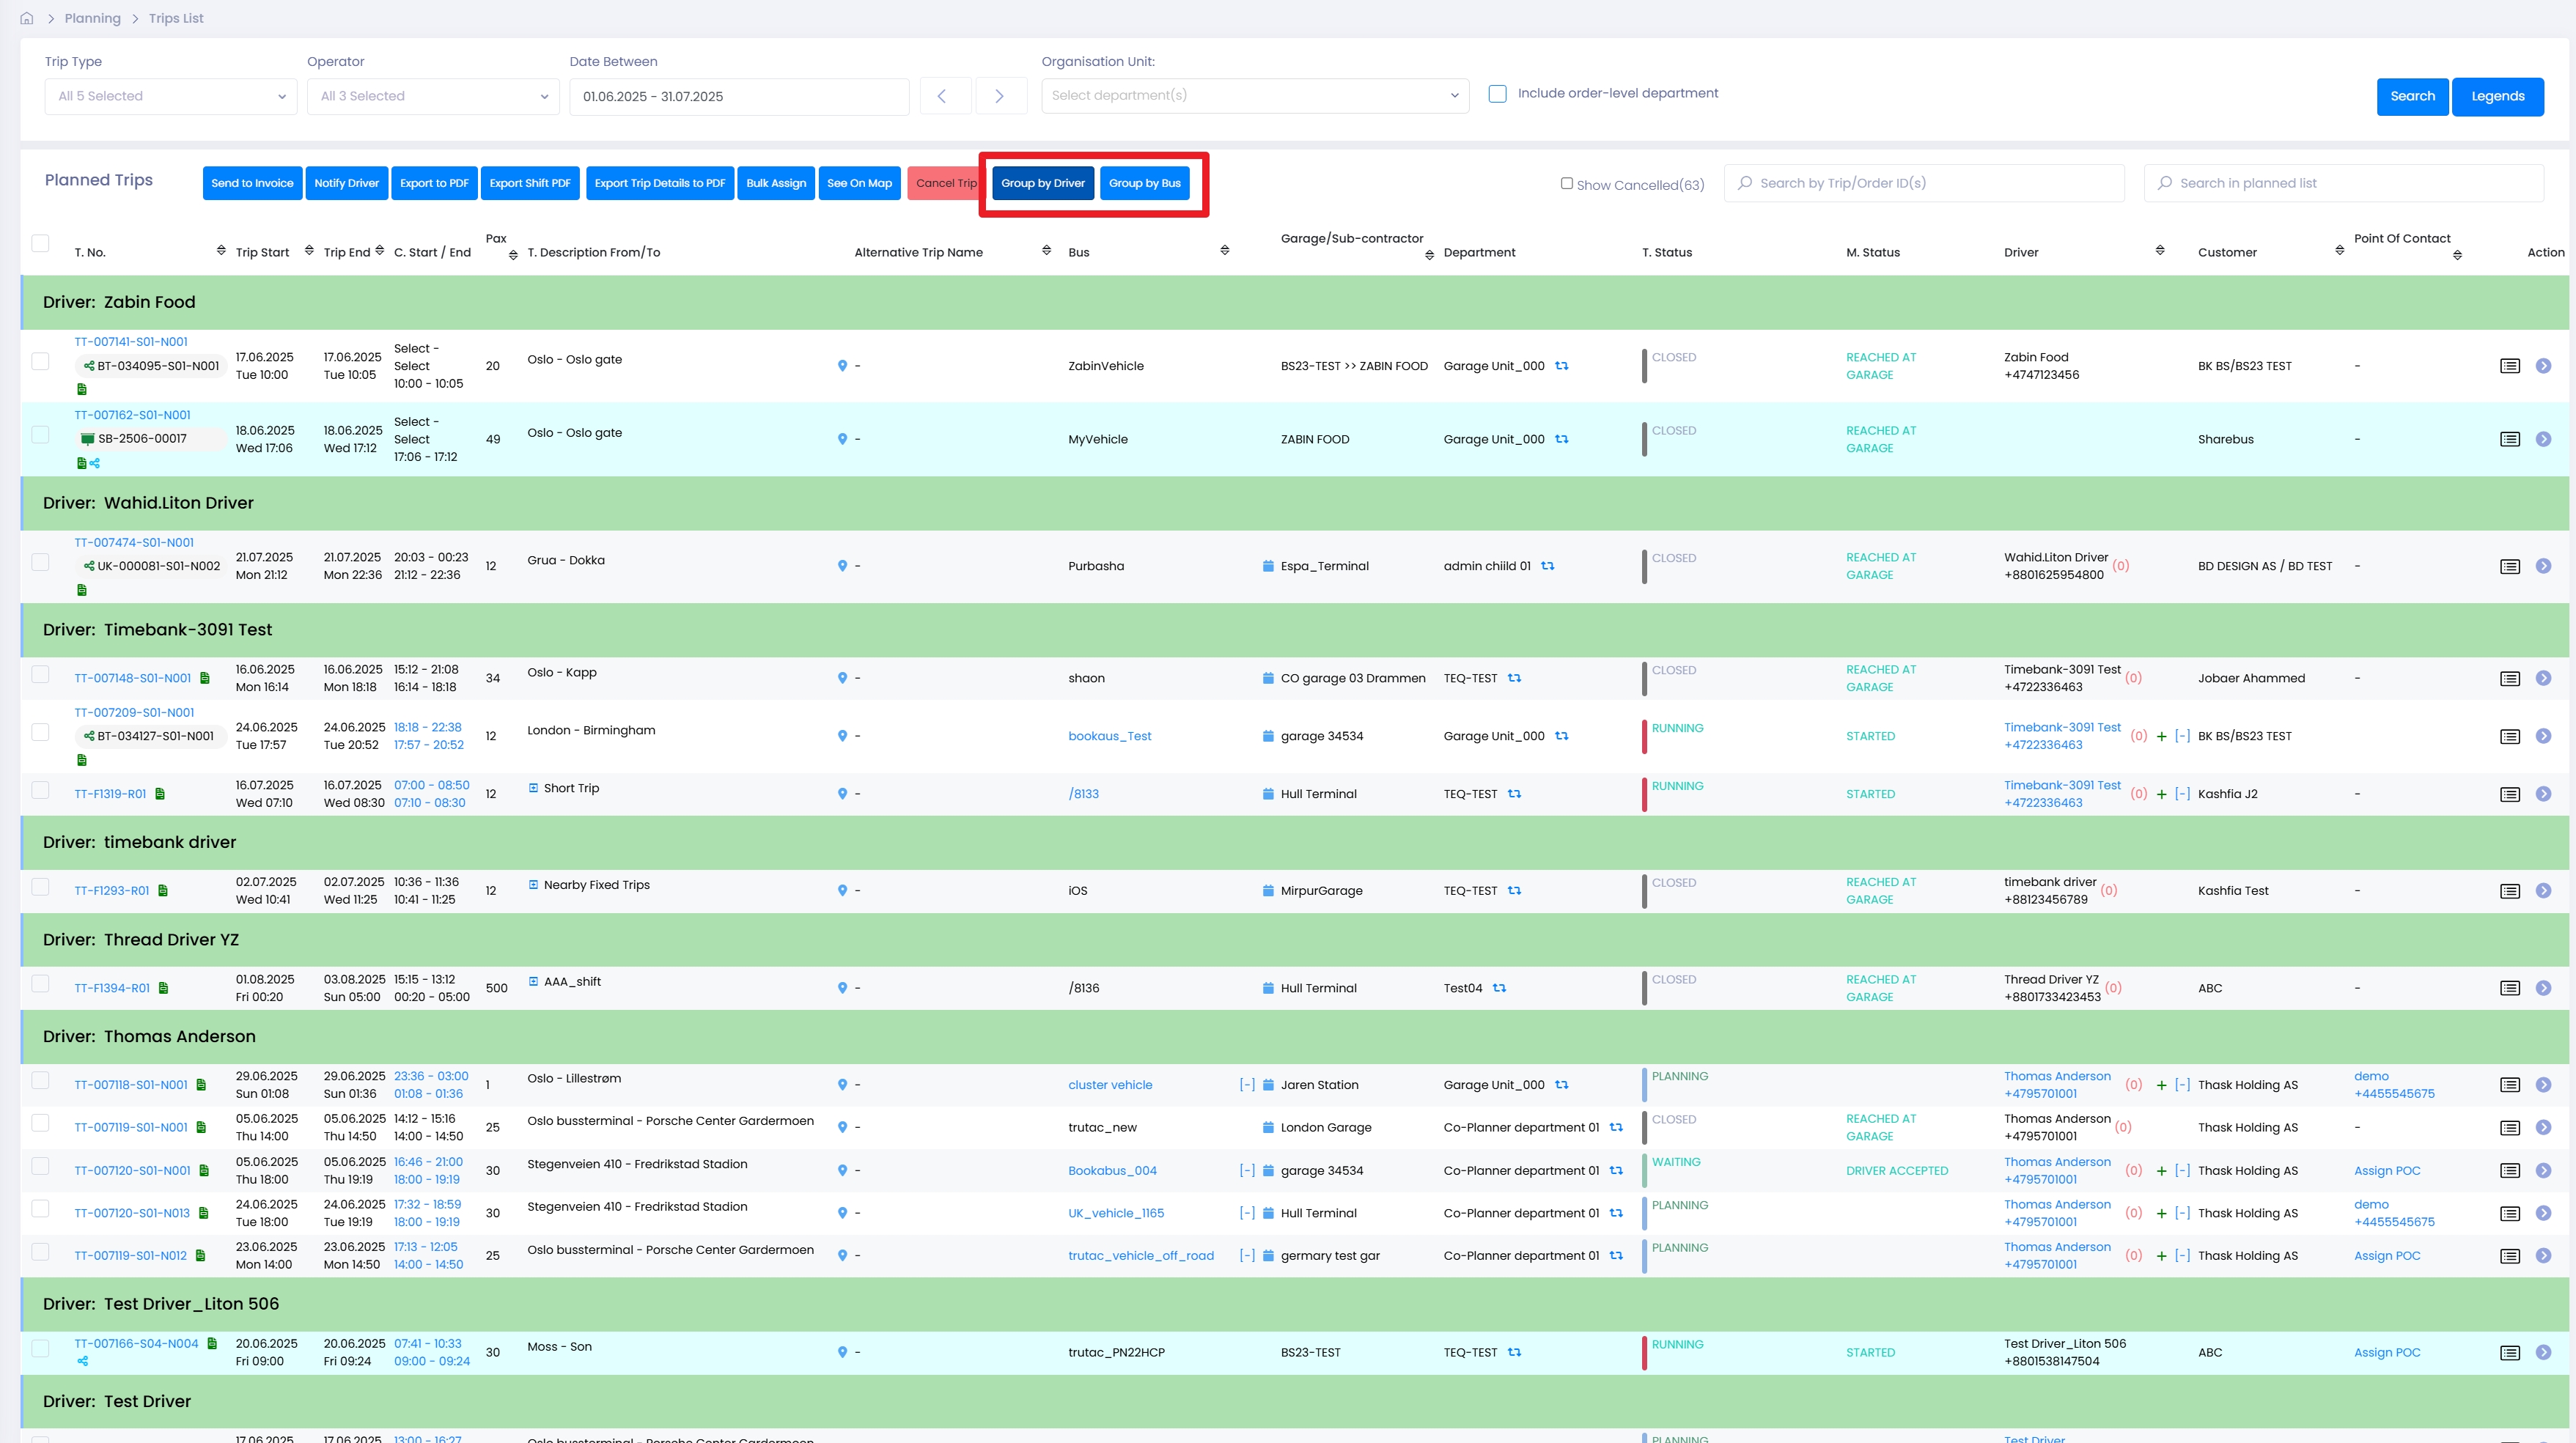Click arrow action icon for TT-F1394-R01 row

pyautogui.click(x=2543, y=988)
